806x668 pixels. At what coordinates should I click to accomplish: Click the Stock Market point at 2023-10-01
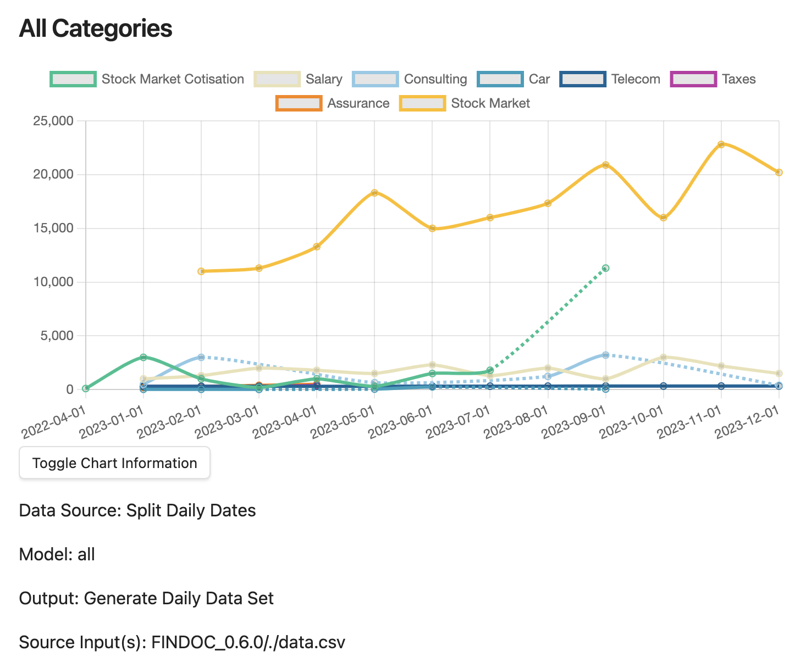click(x=664, y=218)
